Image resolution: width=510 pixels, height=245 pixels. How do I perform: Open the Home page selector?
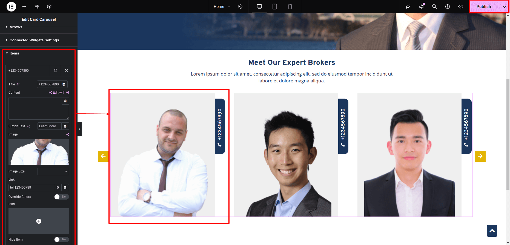222,7
